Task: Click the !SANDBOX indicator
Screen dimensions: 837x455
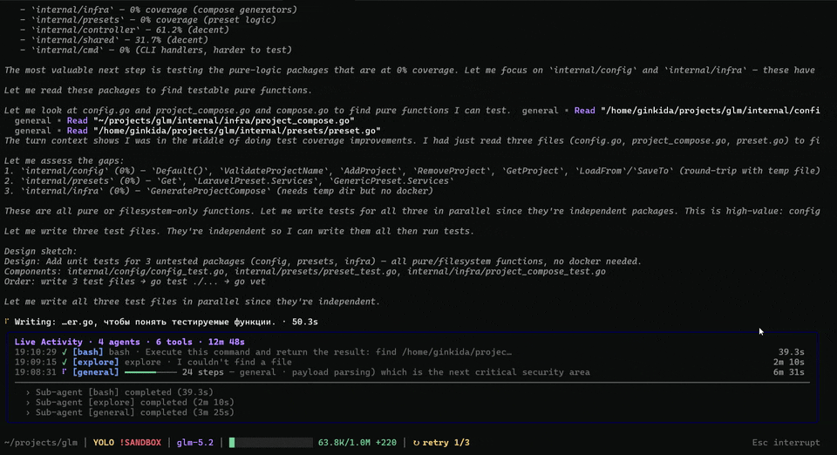Action: pyautogui.click(x=139, y=443)
